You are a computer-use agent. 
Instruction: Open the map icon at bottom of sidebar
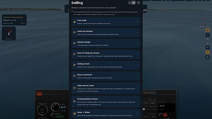coord(207,57)
